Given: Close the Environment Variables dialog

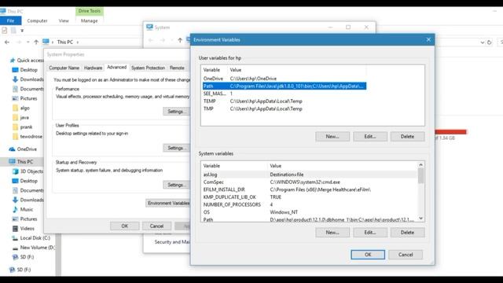Looking at the screenshot, I should click(x=428, y=39).
